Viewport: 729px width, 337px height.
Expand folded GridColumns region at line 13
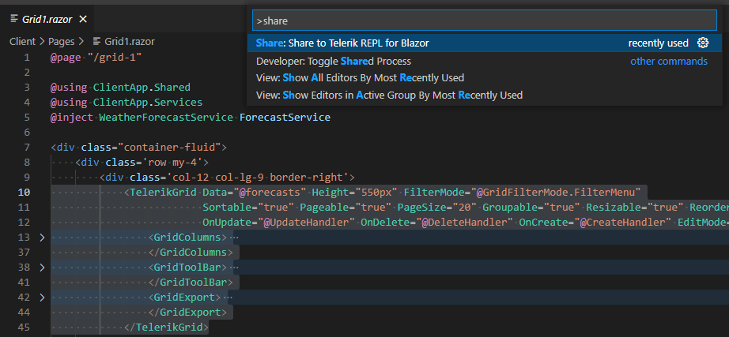(x=42, y=238)
